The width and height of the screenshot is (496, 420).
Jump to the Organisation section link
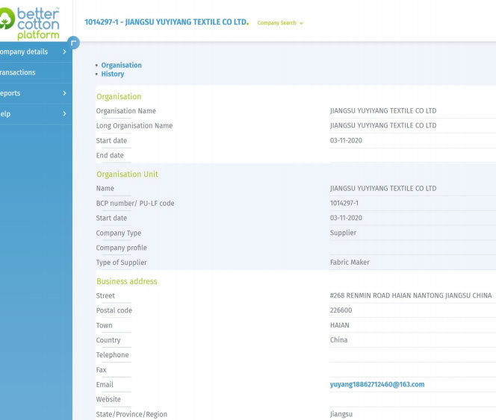(121, 65)
